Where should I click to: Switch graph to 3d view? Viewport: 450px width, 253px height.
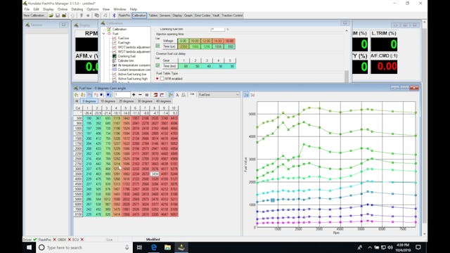252,95
